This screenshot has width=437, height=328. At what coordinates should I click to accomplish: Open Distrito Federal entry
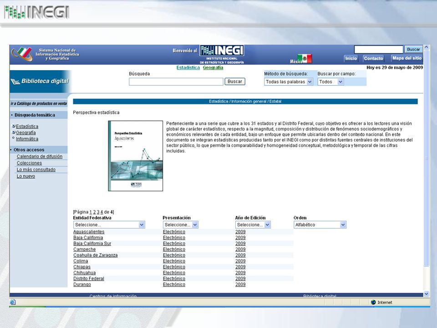pyautogui.click(x=89, y=279)
